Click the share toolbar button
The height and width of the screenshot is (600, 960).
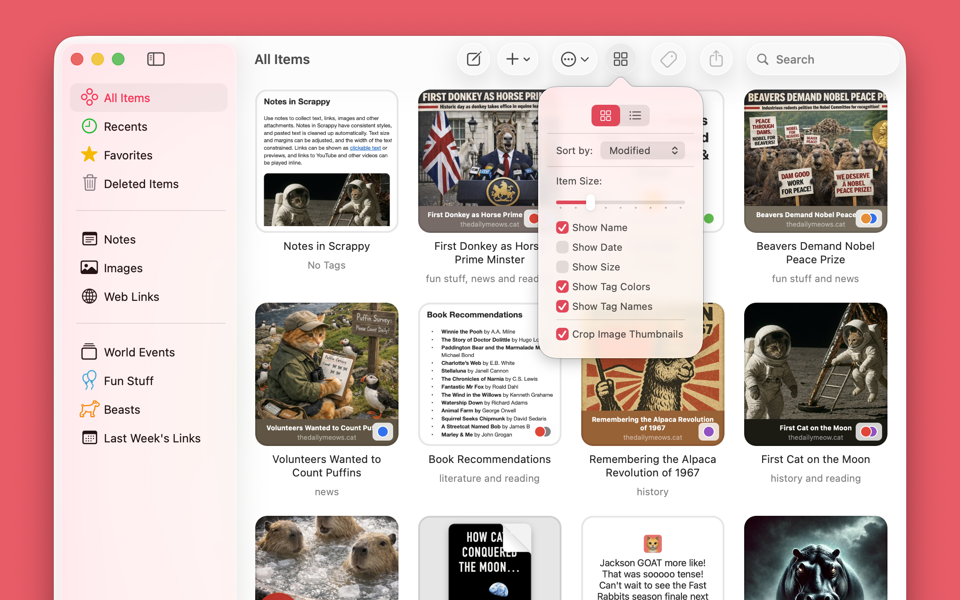(x=716, y=59)
